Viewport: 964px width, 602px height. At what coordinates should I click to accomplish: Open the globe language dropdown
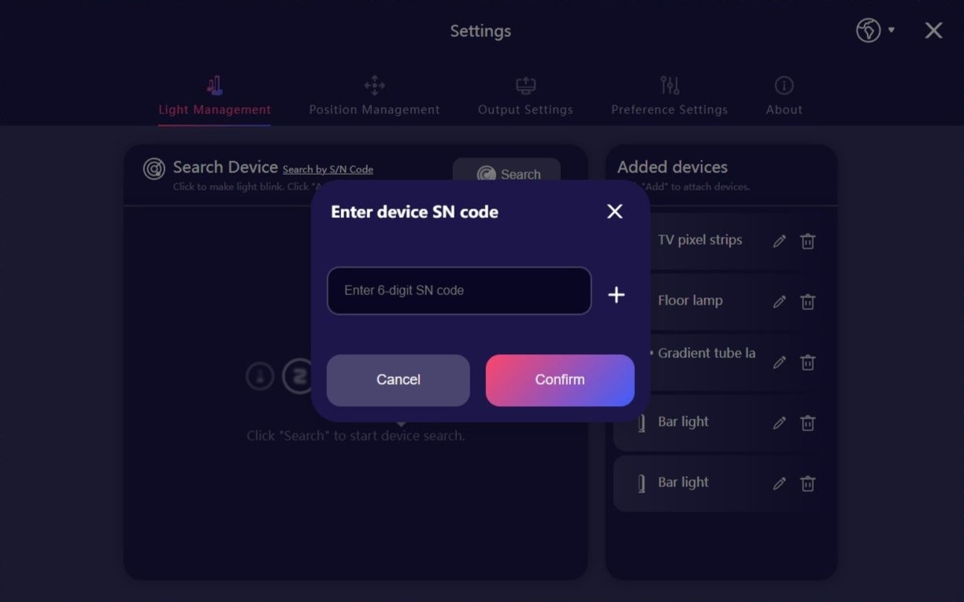(875, 31)
